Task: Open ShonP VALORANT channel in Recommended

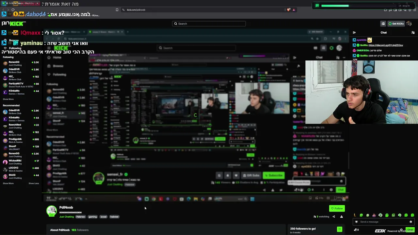Action: 21,148
